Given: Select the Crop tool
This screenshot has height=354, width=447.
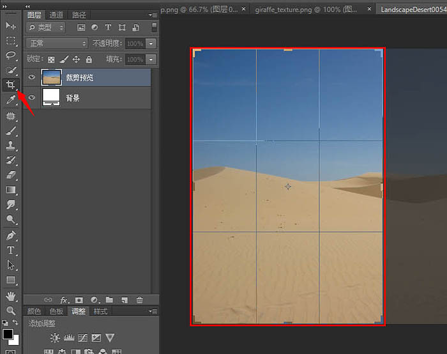Looking at the screenshot, I should click(x=11, y=85).
